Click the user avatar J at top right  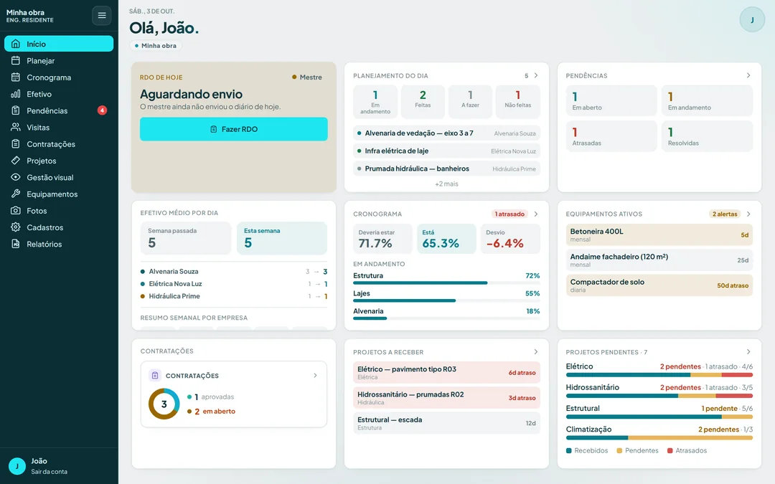[752, 20]
